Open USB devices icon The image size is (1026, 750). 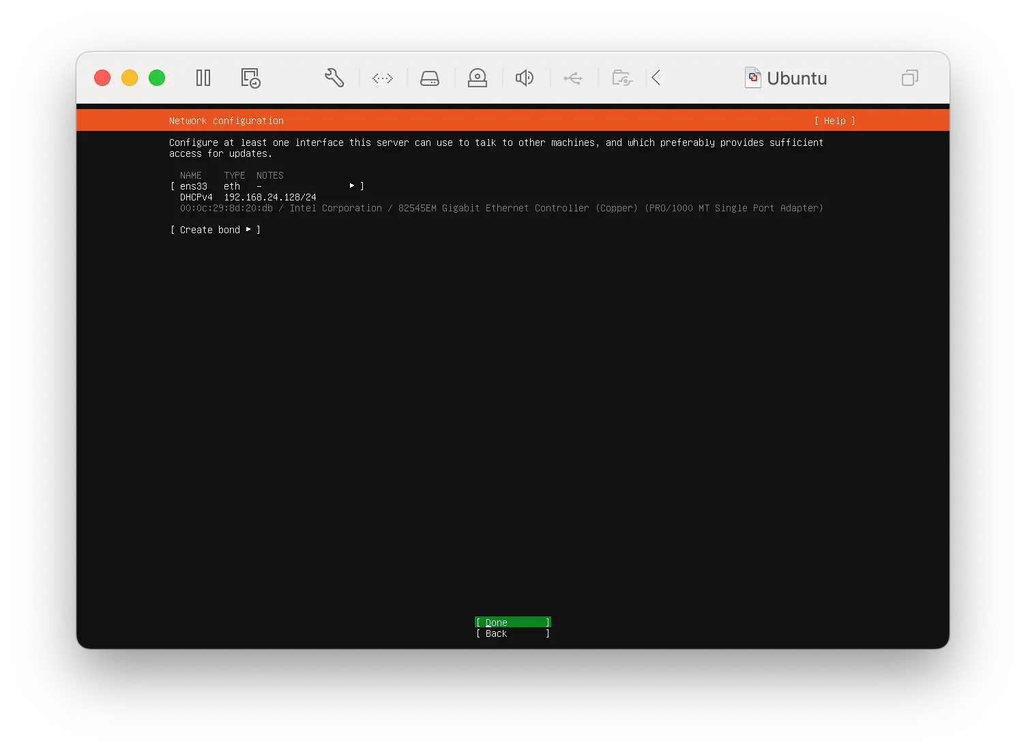point(573,78)
